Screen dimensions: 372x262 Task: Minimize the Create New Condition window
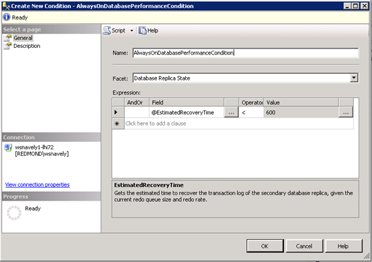348,6
